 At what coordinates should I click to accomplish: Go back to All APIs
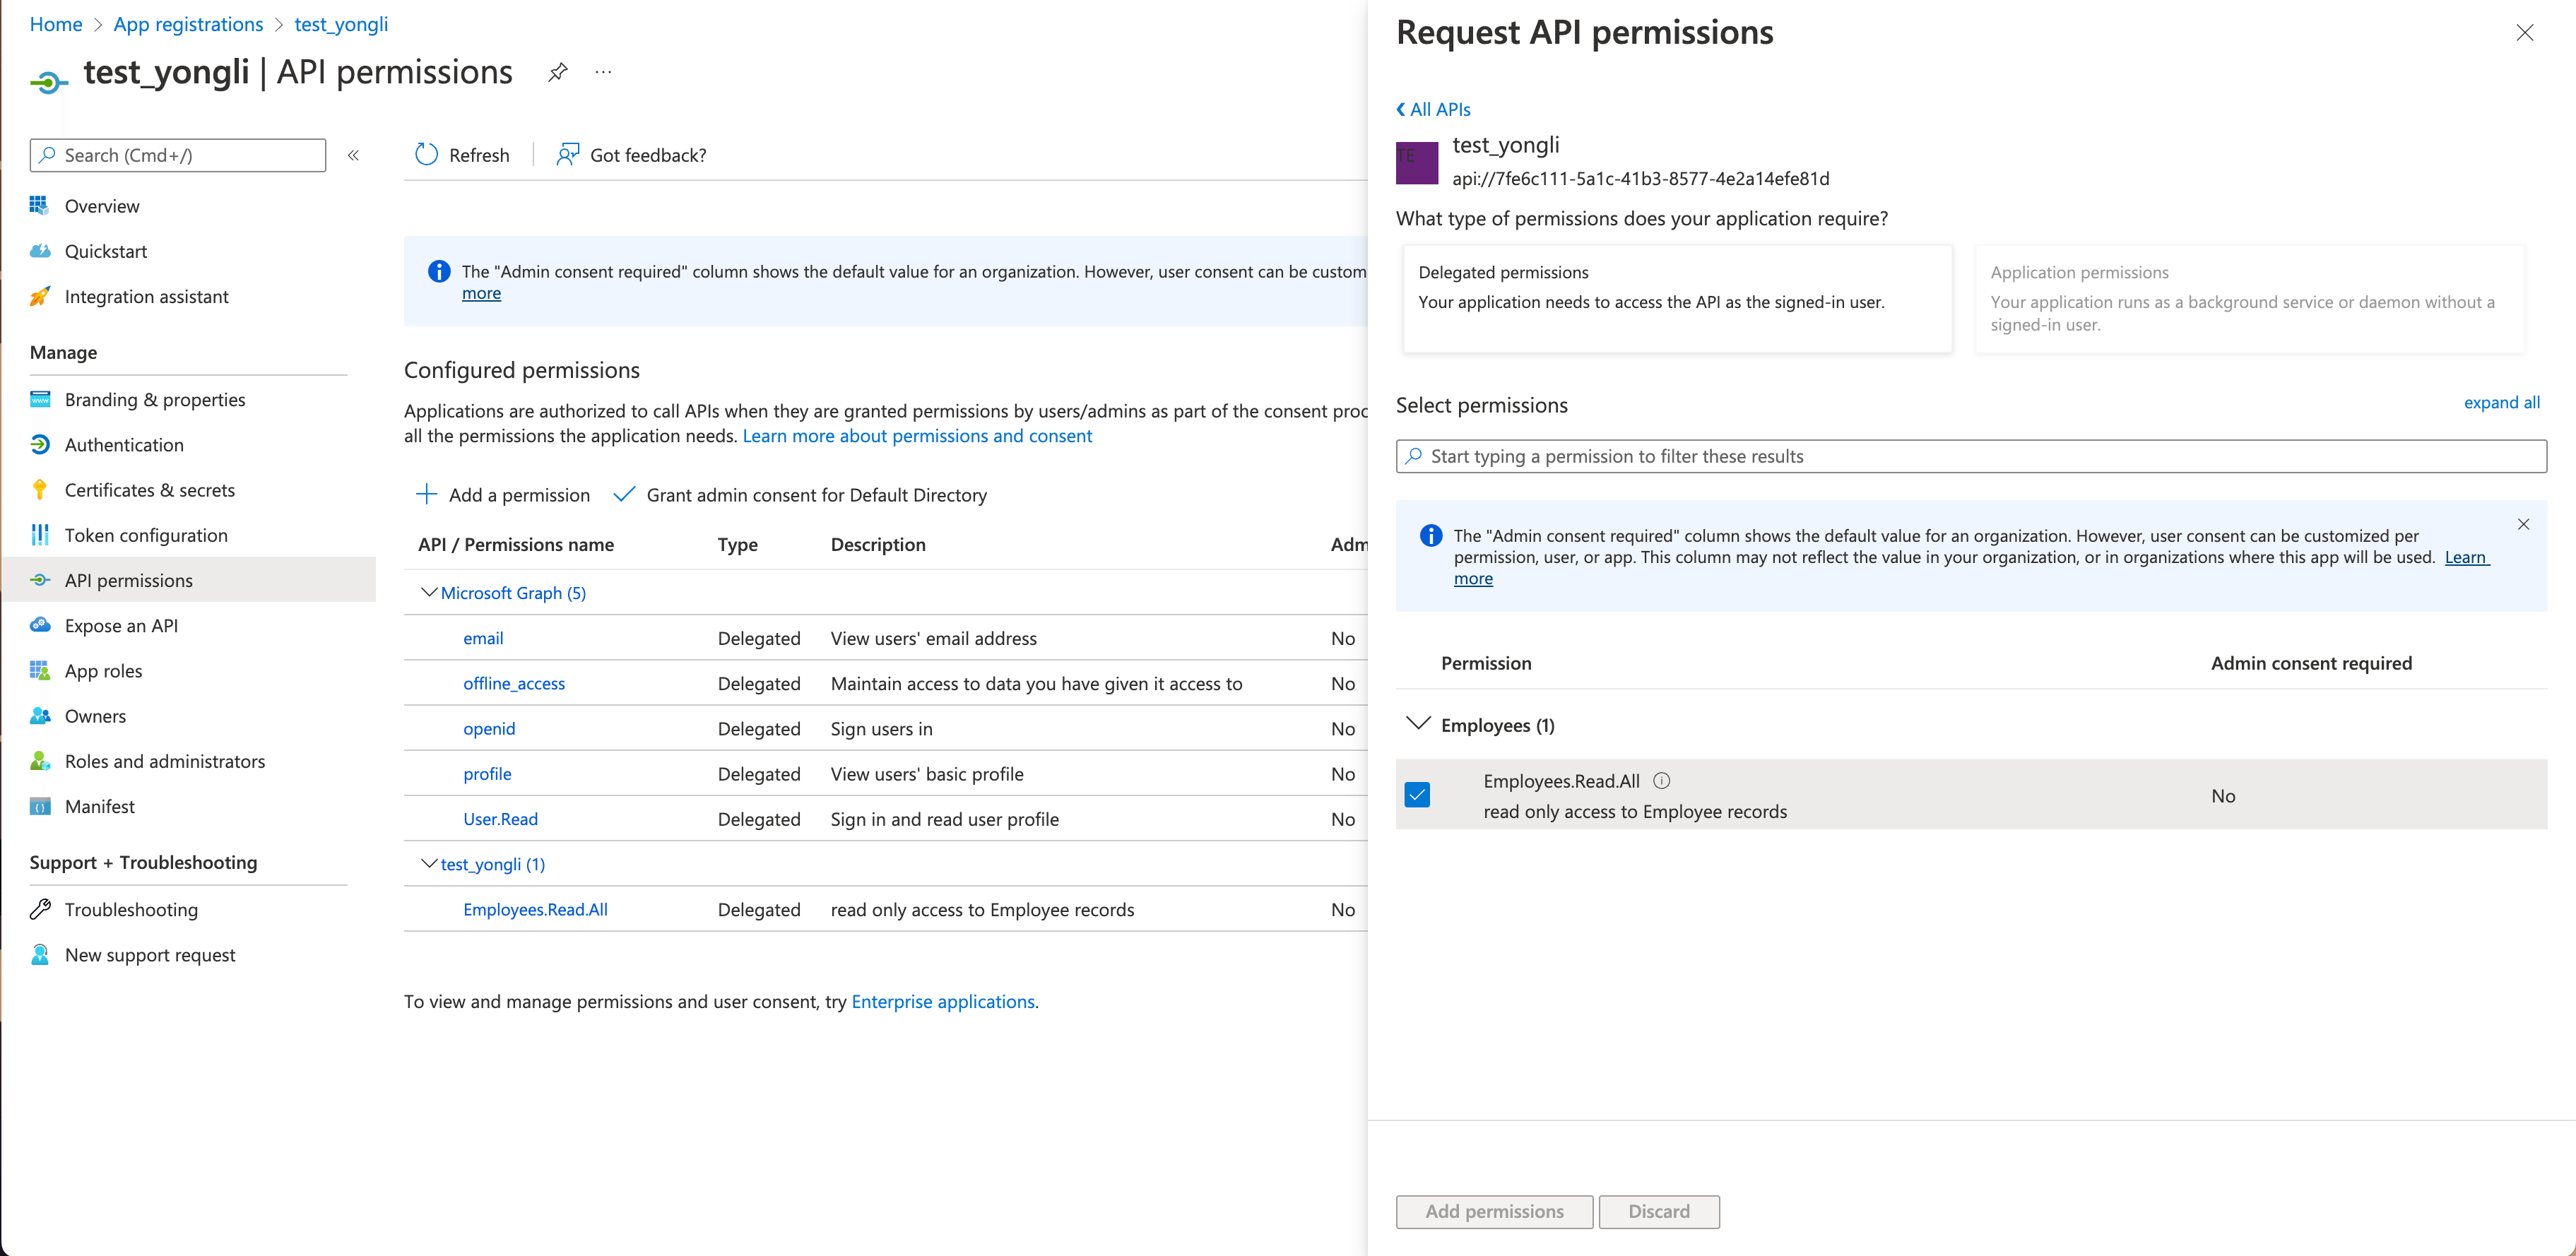tap(1433, 109)
